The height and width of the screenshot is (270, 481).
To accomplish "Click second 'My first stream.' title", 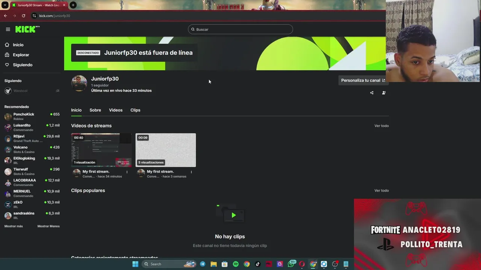I will point(160,171).
